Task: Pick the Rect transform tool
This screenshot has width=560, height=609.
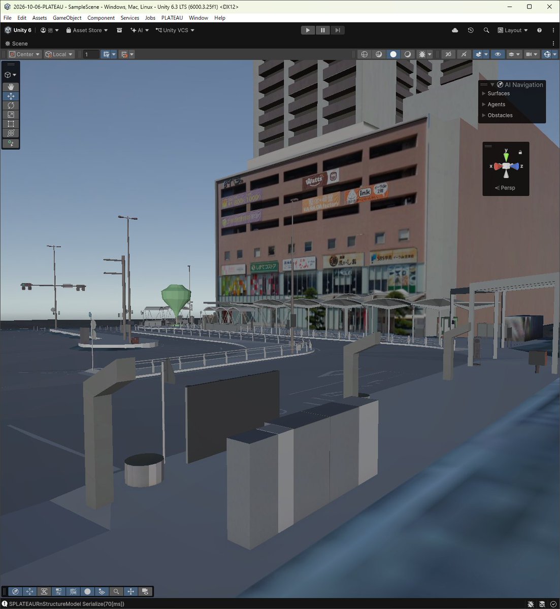Action: click(x=11, y=124)
